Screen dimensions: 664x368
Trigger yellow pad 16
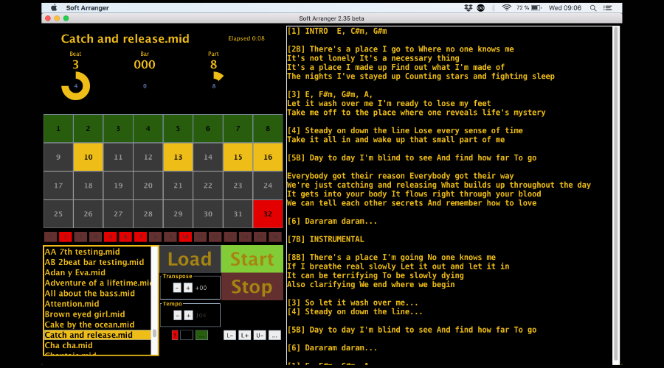pos(268,157)
